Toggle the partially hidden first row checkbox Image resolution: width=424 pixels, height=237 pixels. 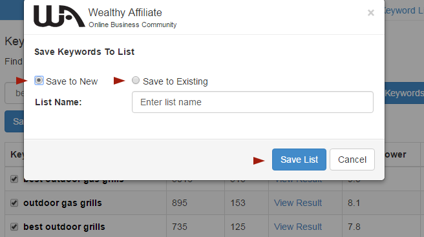tap(14, 179)
